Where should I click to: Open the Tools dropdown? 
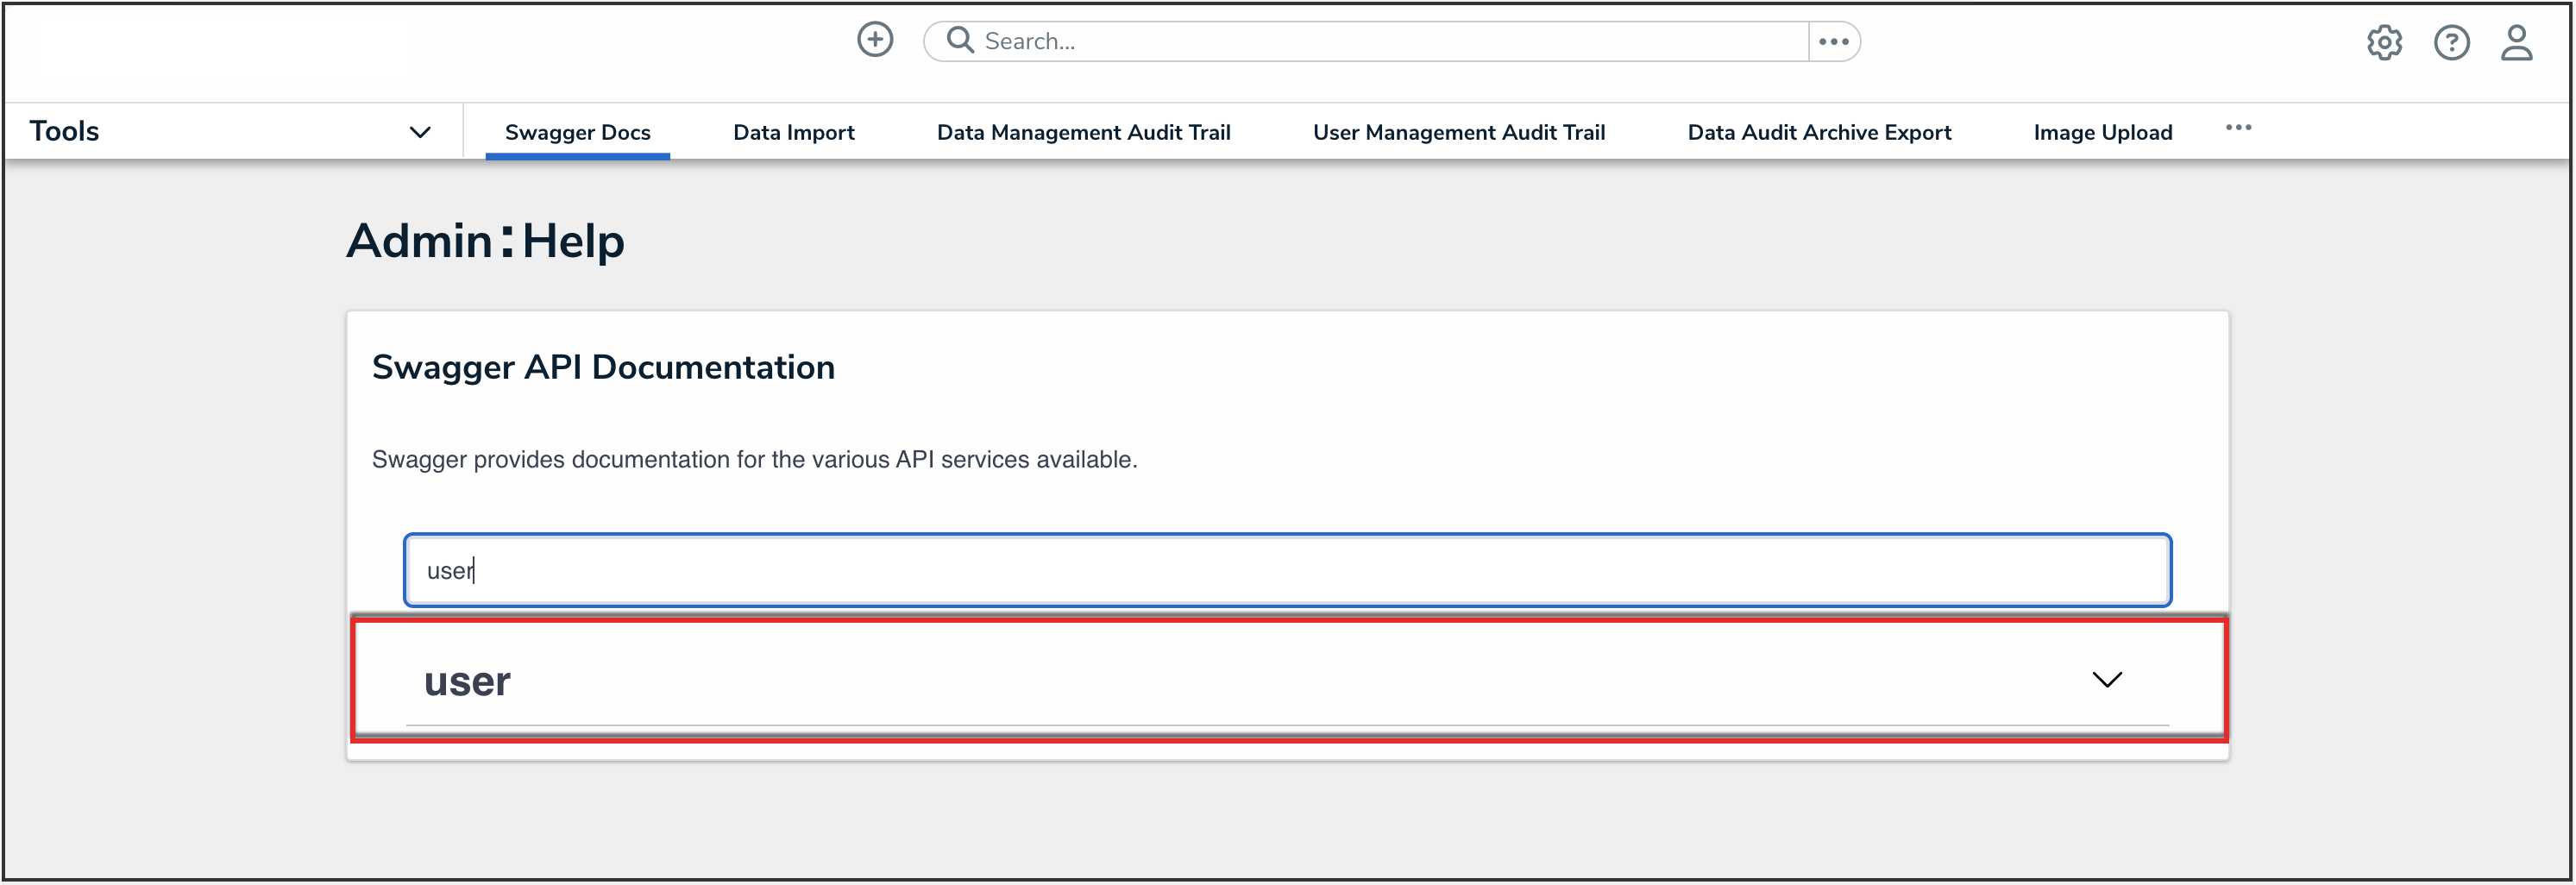coord(420,131)
